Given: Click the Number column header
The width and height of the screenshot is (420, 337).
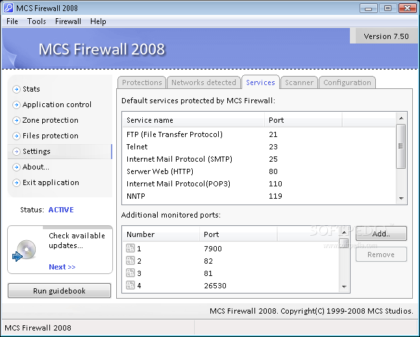Looking at the screenshot, I should click(x=161, y=234).
